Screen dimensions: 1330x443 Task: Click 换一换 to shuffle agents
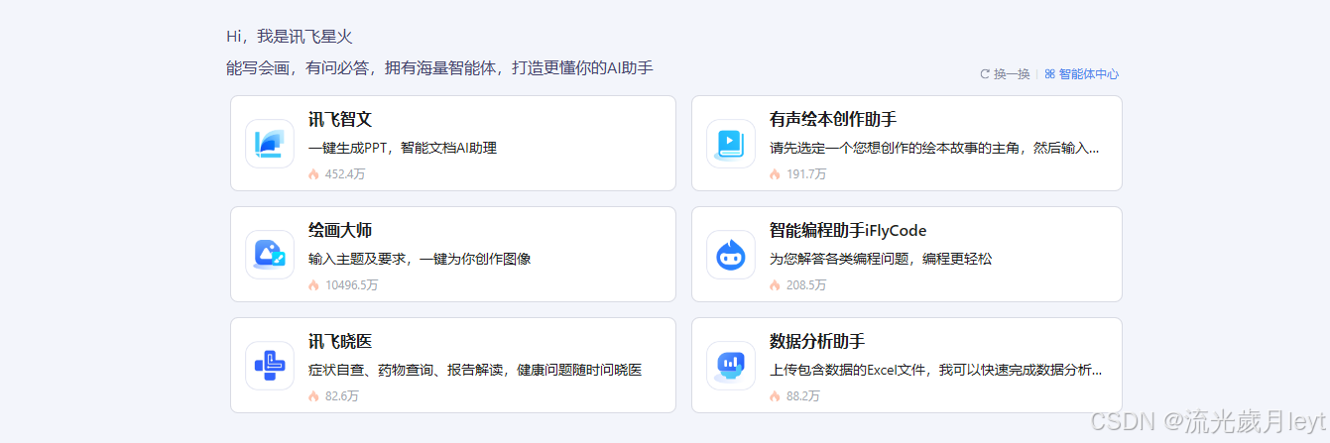pyautogui.click(x=1012, y=73)
